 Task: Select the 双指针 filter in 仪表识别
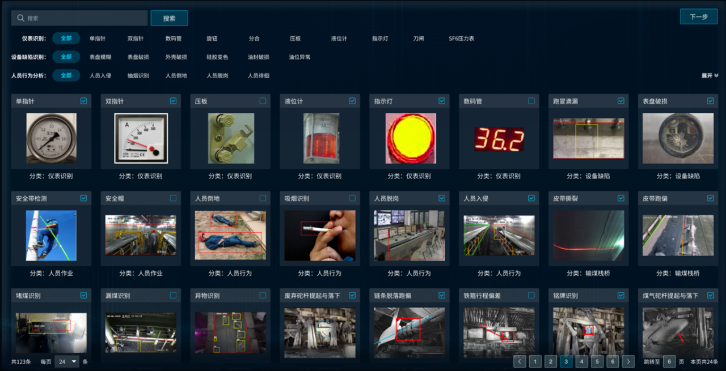click(x=136, y=39)
